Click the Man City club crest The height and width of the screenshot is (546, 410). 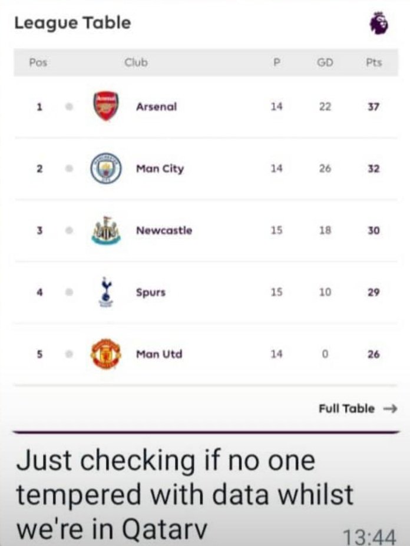(106, 168)
